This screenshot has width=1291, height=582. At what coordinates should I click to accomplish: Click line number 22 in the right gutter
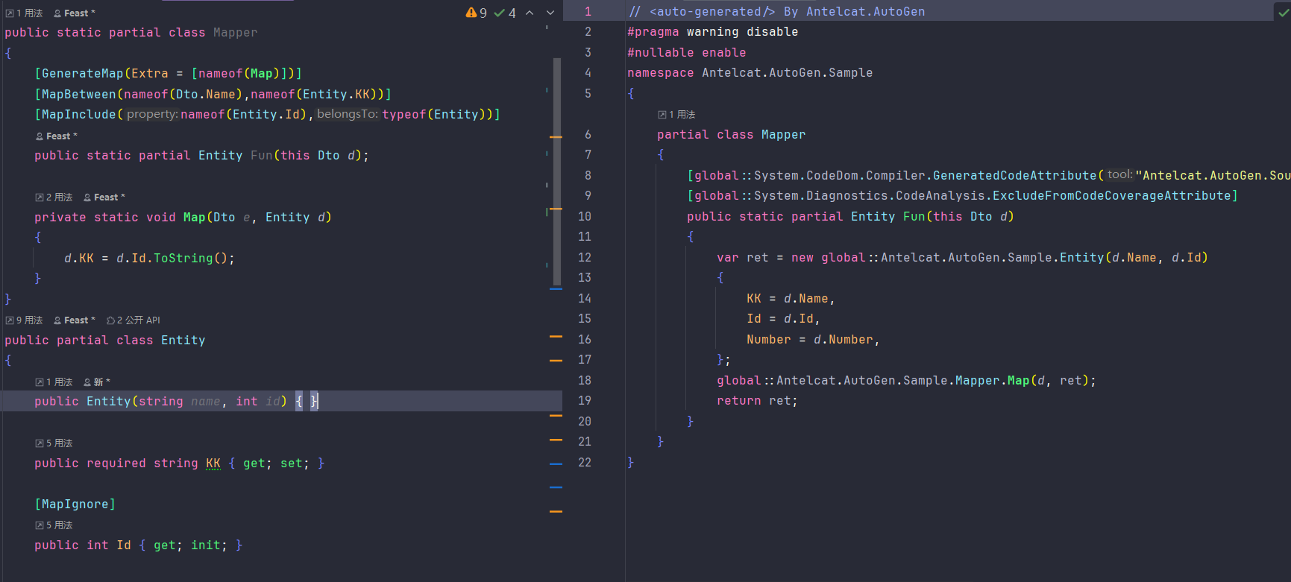[585, 462]
